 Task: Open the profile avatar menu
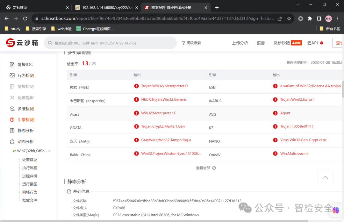pos(328,19)
